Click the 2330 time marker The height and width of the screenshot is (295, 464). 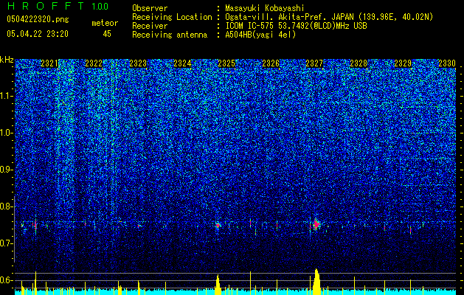(447, 63)
